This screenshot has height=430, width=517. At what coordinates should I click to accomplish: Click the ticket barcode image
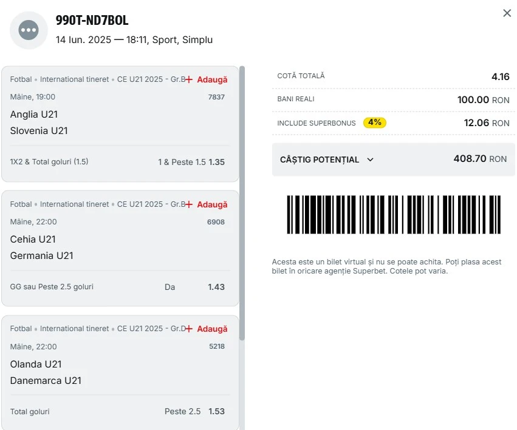click(x=394, y=215)
